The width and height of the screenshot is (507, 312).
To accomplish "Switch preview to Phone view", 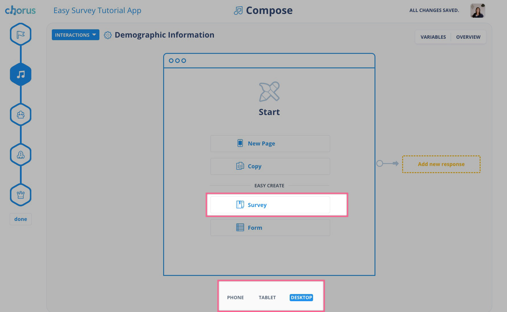I will pos(235,297).
